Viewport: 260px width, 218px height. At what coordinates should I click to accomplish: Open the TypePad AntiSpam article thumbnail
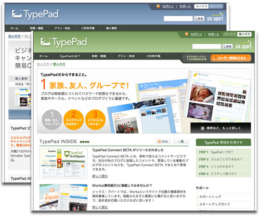(x=63, y=163)
